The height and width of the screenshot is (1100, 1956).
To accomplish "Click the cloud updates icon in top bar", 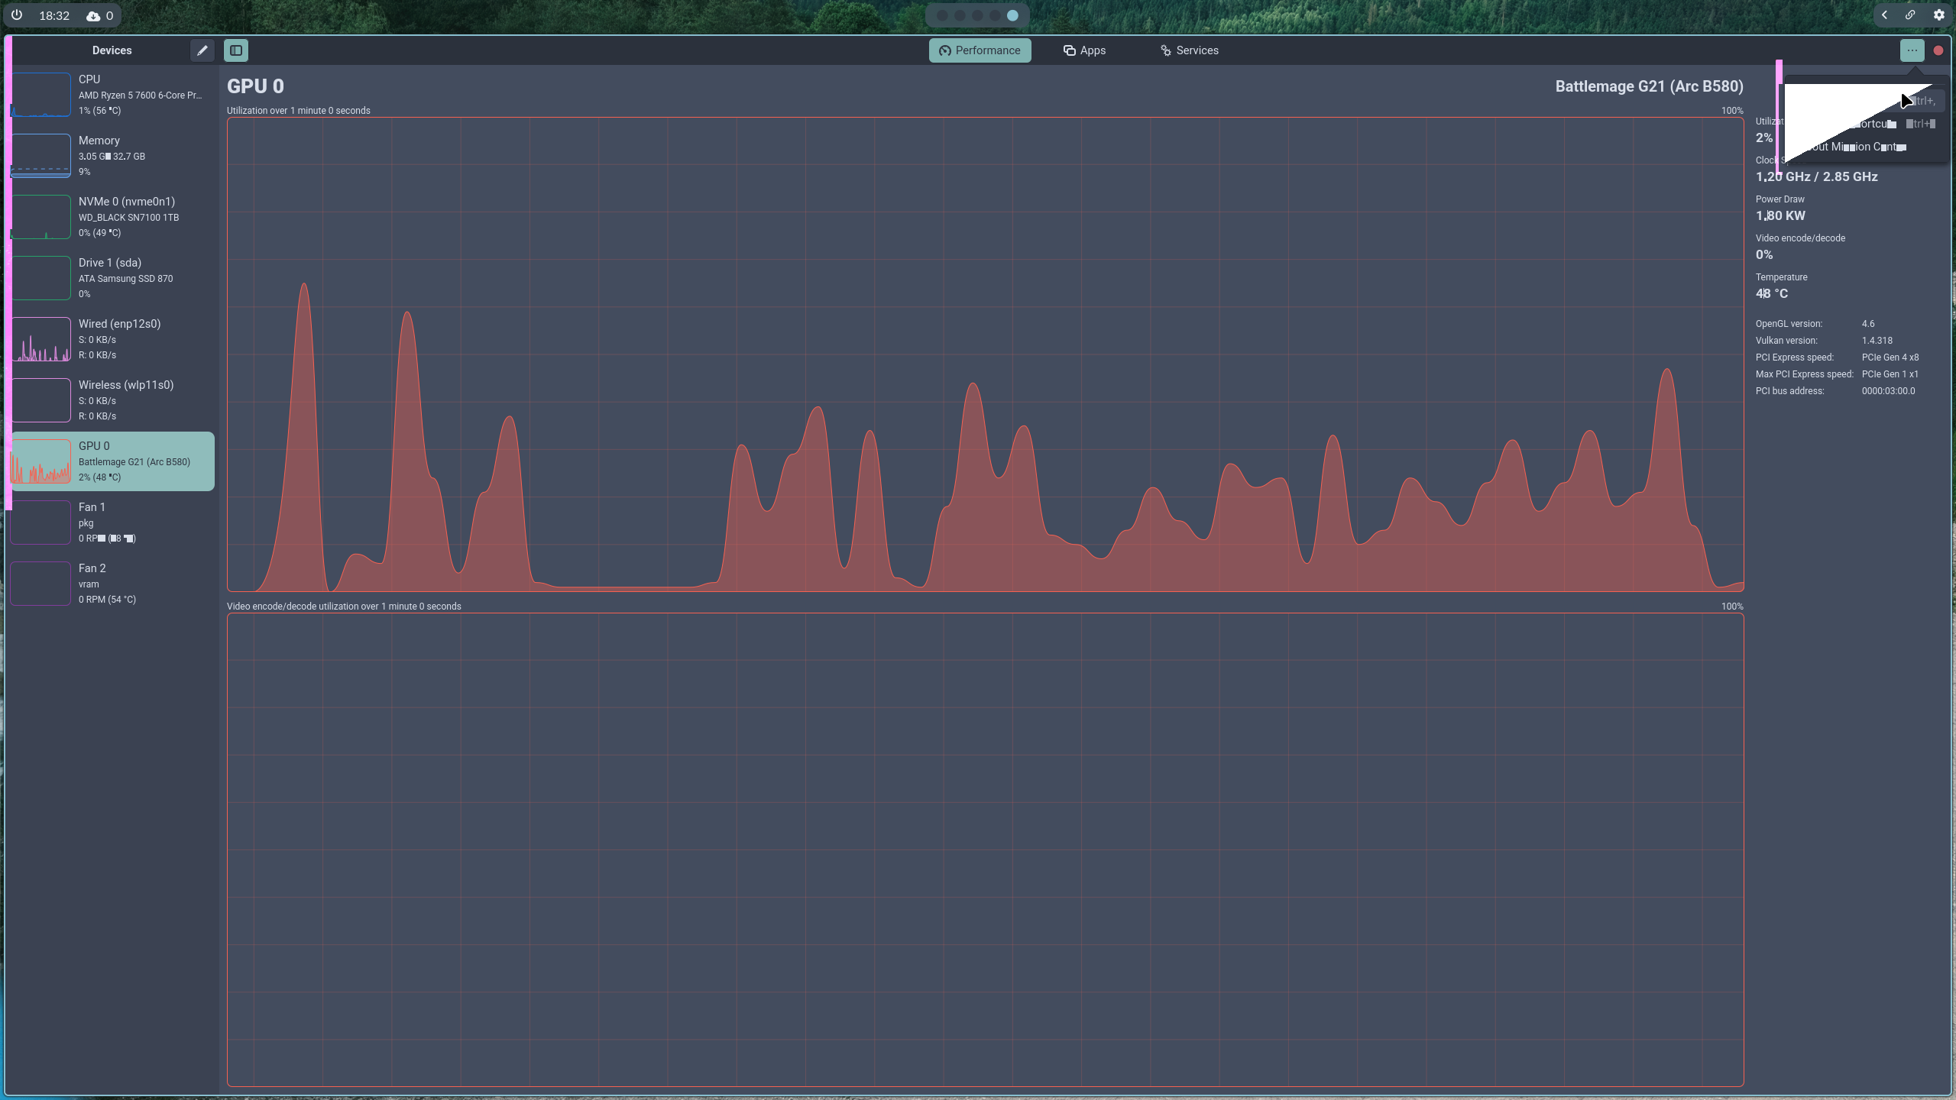I will [x=93, y=16].
